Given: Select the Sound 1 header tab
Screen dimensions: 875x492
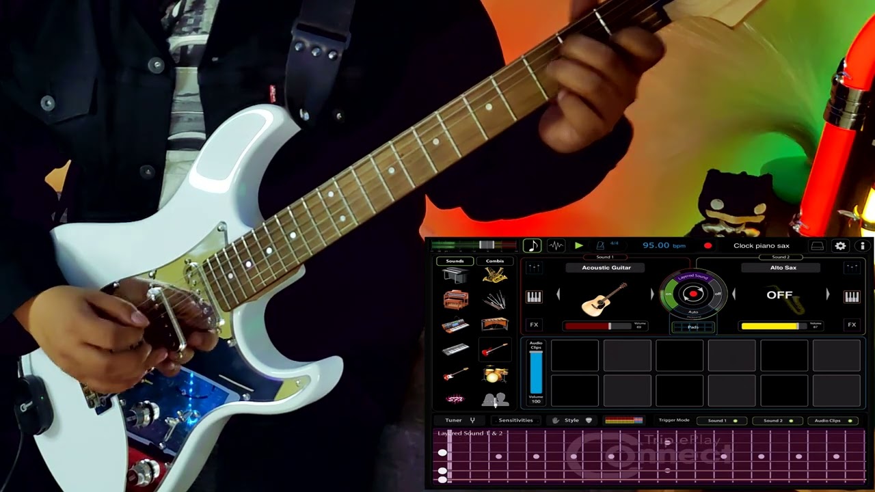Looking at the screenshot, I should [x=606, y=257].
